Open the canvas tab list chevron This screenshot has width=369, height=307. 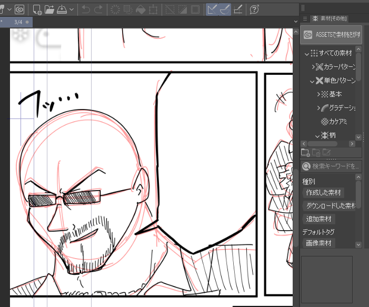coord(296,22)
